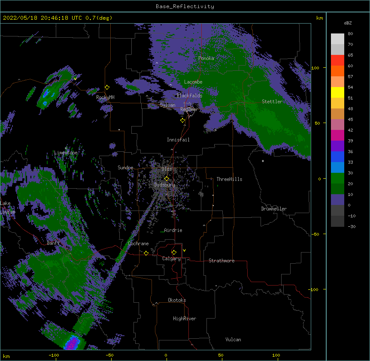370x361 pixels.
Task: Click the Limestone label
Action: coord(66,153)
